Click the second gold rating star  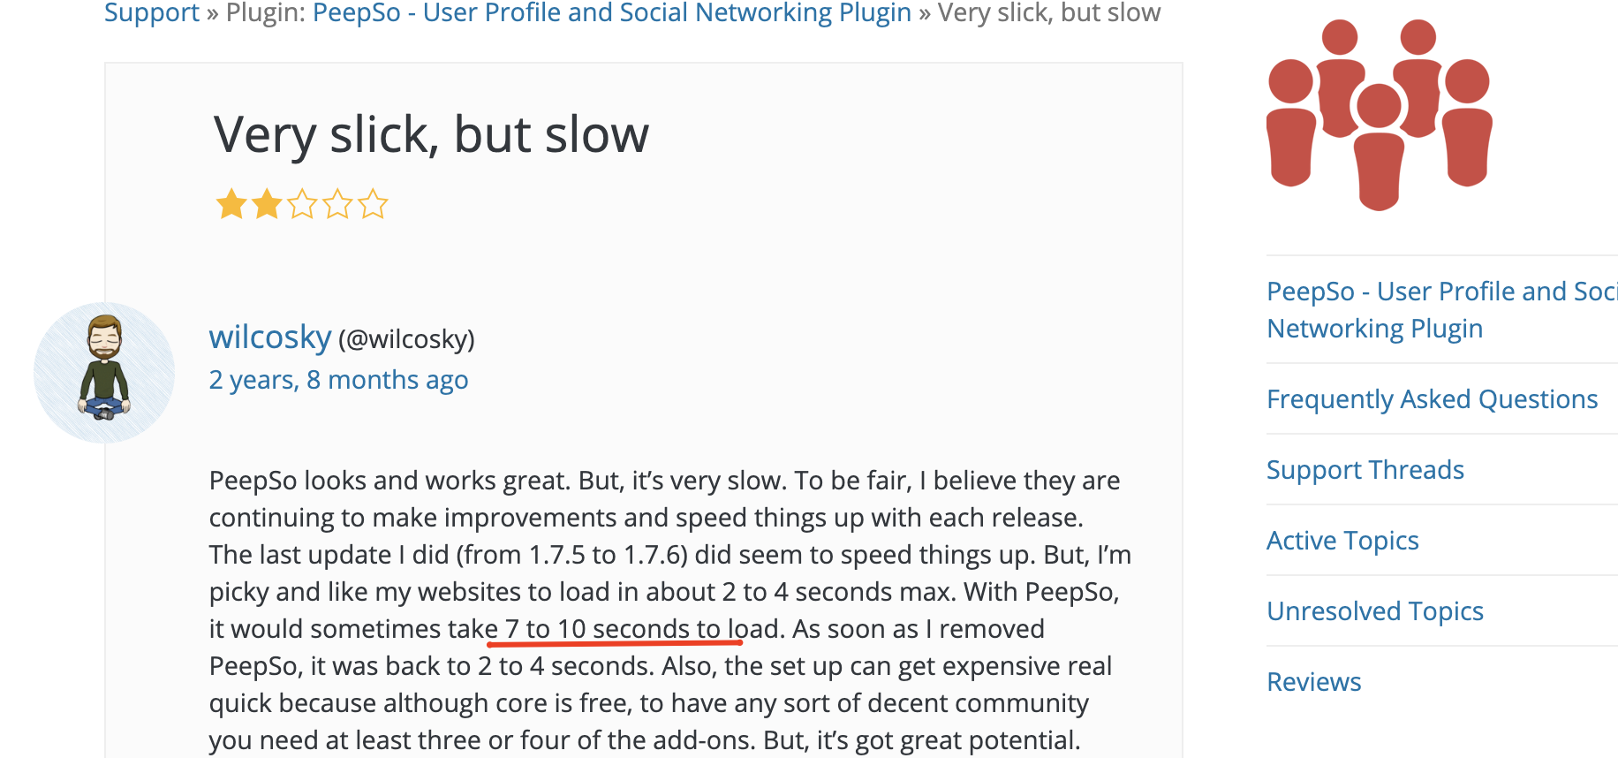point(267,204)
